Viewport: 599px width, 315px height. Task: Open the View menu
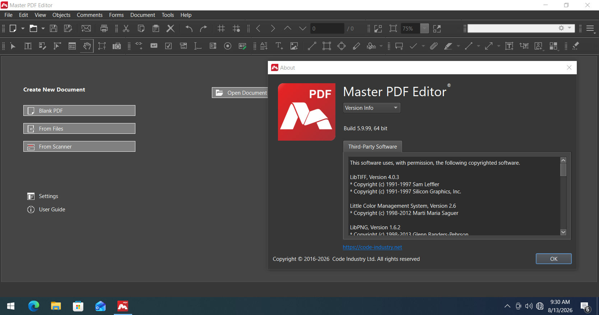[x=40, y=15]
